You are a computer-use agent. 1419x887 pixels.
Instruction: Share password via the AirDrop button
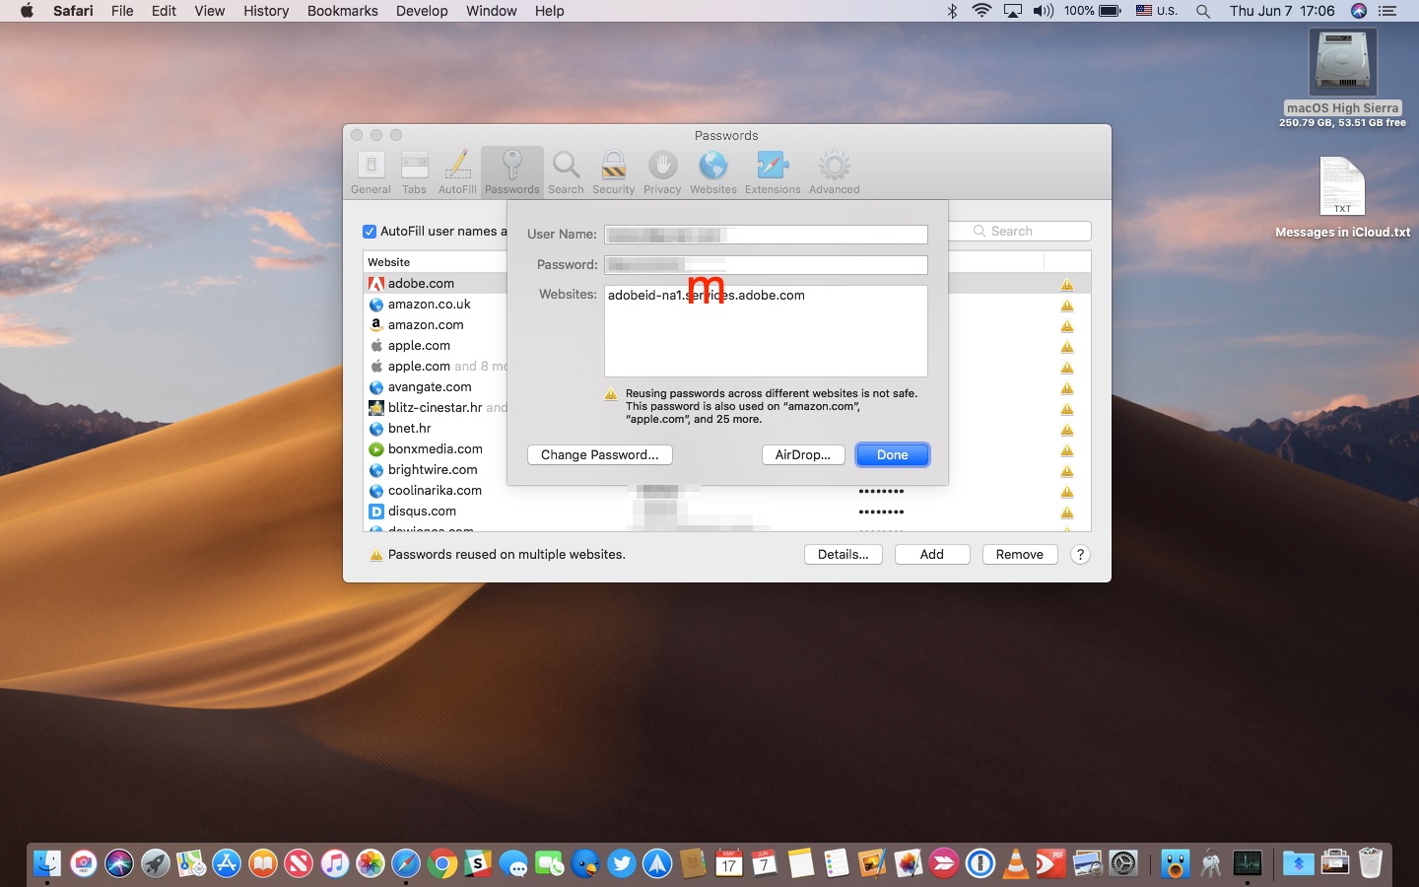[803, 454]
